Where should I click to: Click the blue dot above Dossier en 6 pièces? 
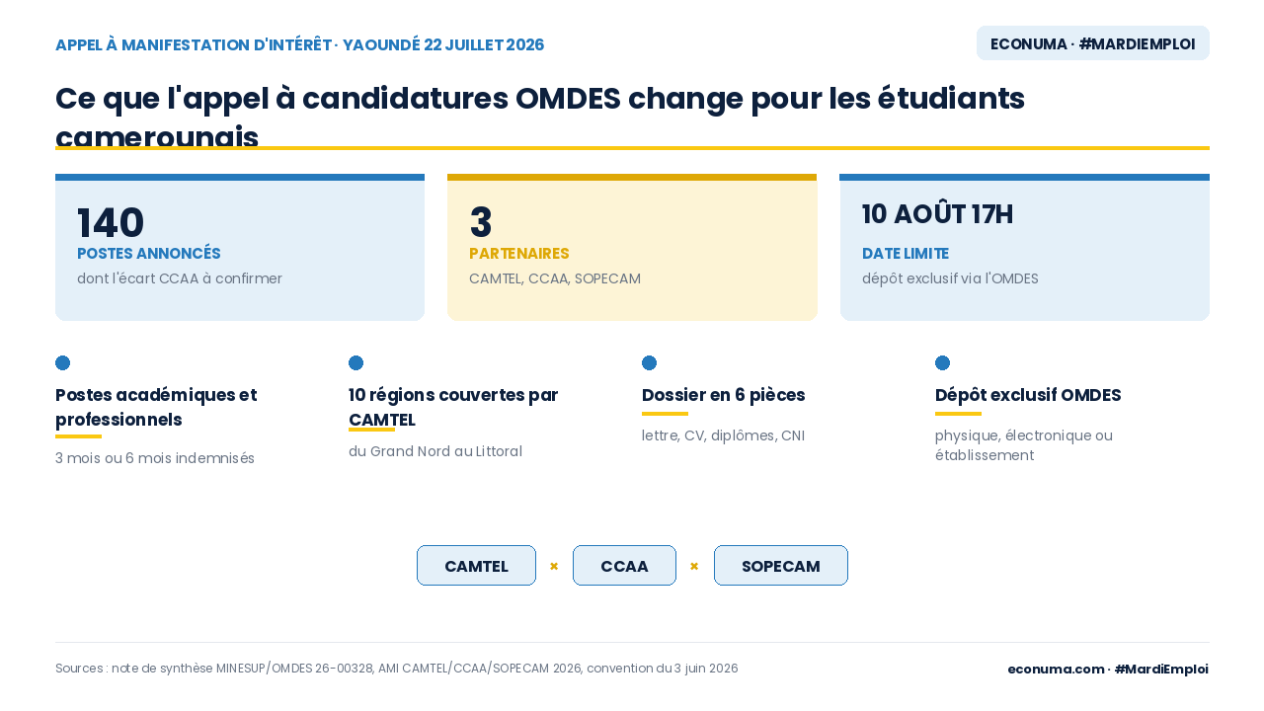tap(649, 362)
